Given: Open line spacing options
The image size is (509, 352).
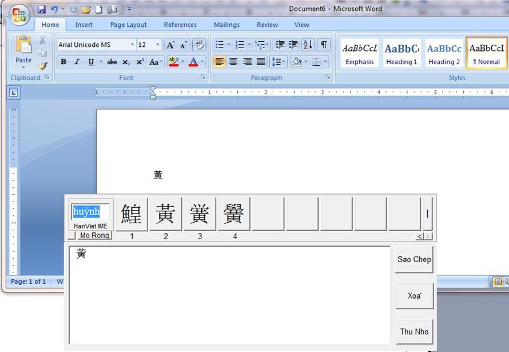Looking at the screenshot, I should 278,61.
